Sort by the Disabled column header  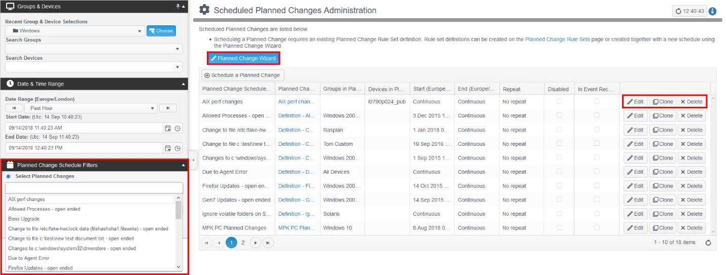click(559, 89)
